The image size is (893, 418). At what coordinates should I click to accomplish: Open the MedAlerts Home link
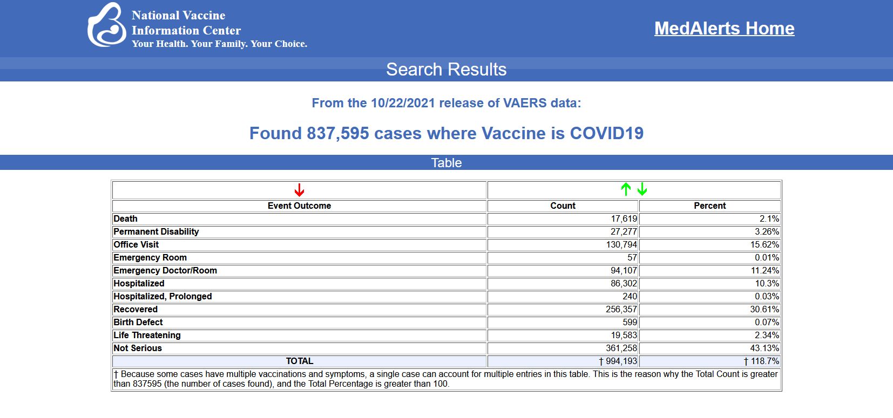[724, 29]
